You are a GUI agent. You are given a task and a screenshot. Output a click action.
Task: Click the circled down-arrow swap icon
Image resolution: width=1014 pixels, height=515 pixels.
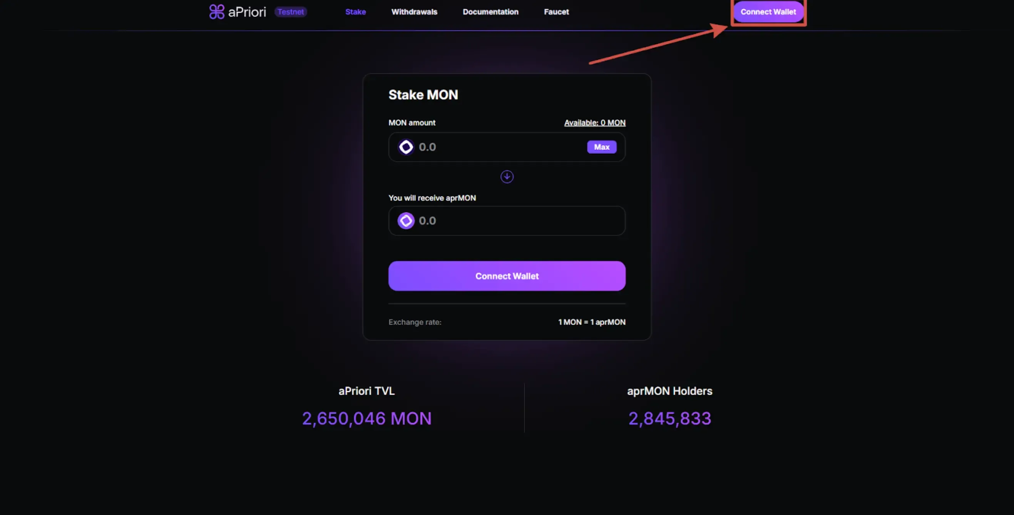pos(507,177)
